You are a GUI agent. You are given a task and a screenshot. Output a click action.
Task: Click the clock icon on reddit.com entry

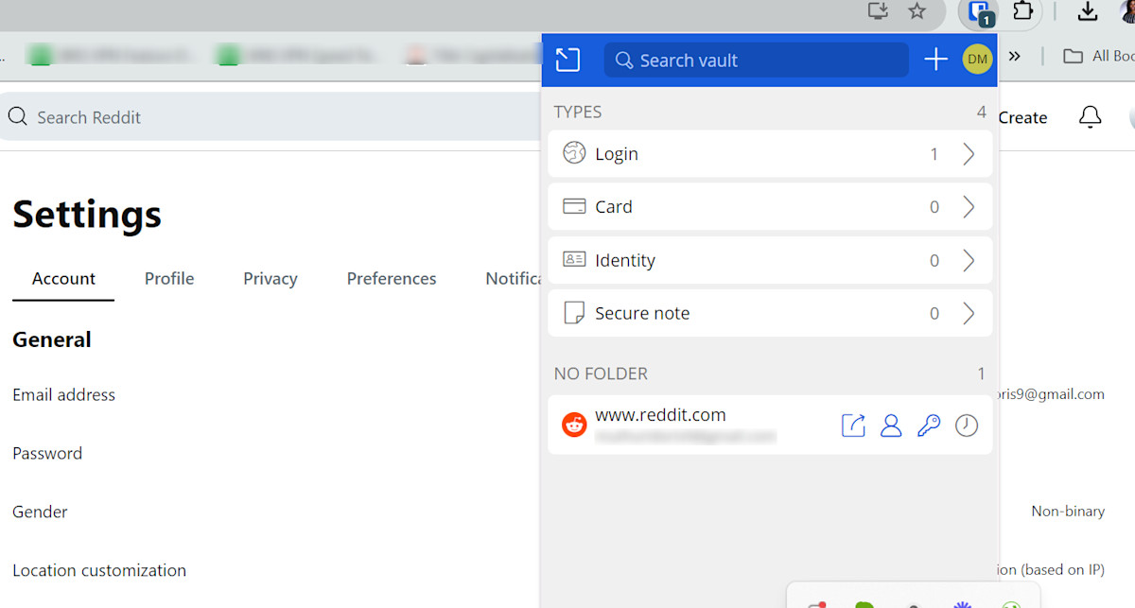pos(966,426)
